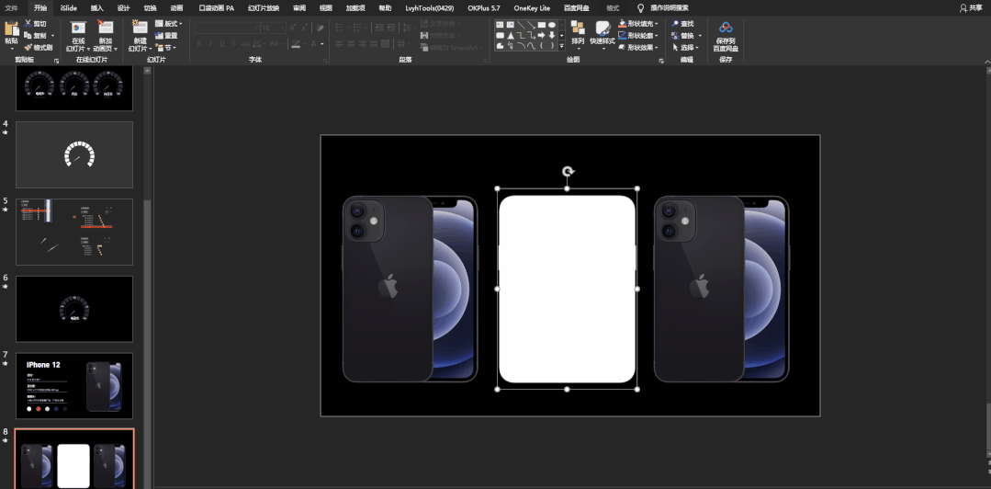991x489 pixels.
Task: Open the OneKey Lite tab
Action: 532,7
